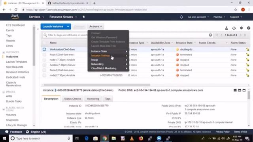Viewport: 253px width, 142px height.
Task: Open the Feedback chat icon
Action: [7, 132]
